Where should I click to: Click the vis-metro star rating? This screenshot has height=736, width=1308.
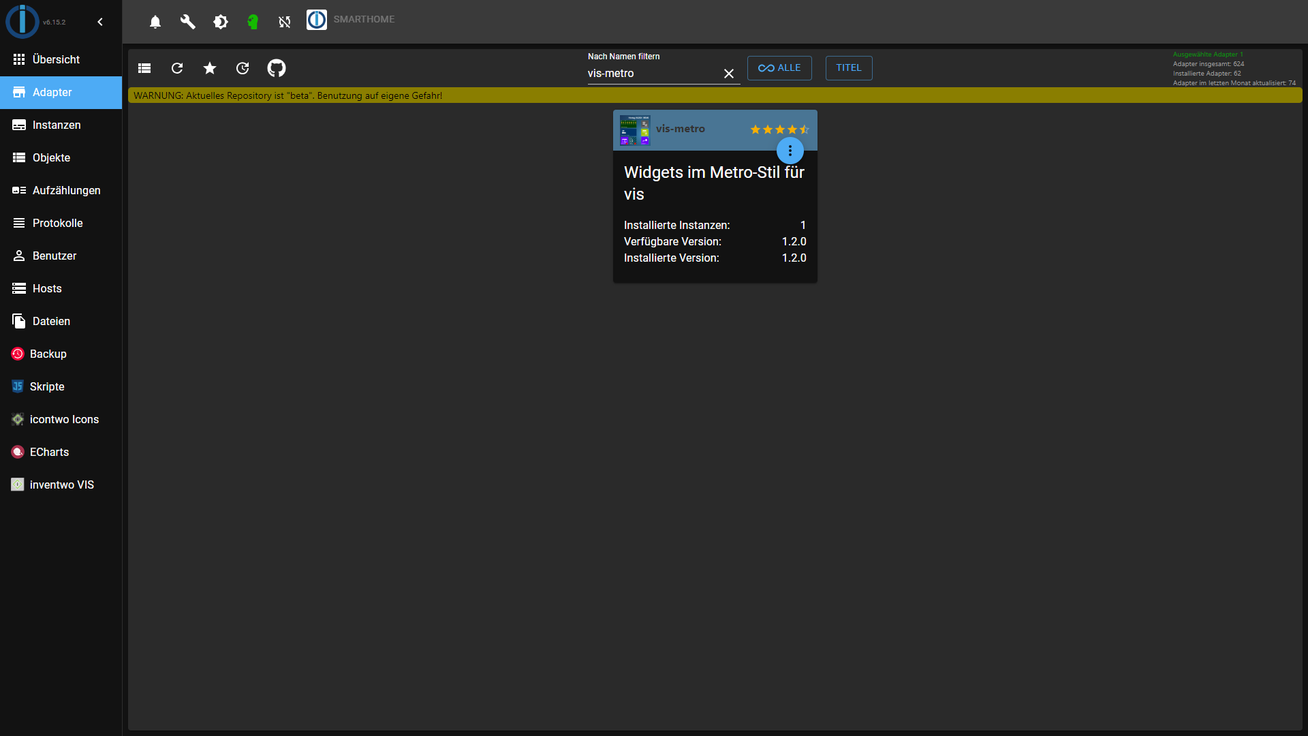[779, 129]
